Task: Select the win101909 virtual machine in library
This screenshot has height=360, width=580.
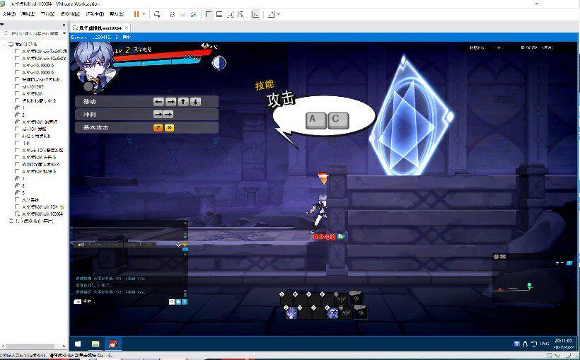Action: coord(33,86)
